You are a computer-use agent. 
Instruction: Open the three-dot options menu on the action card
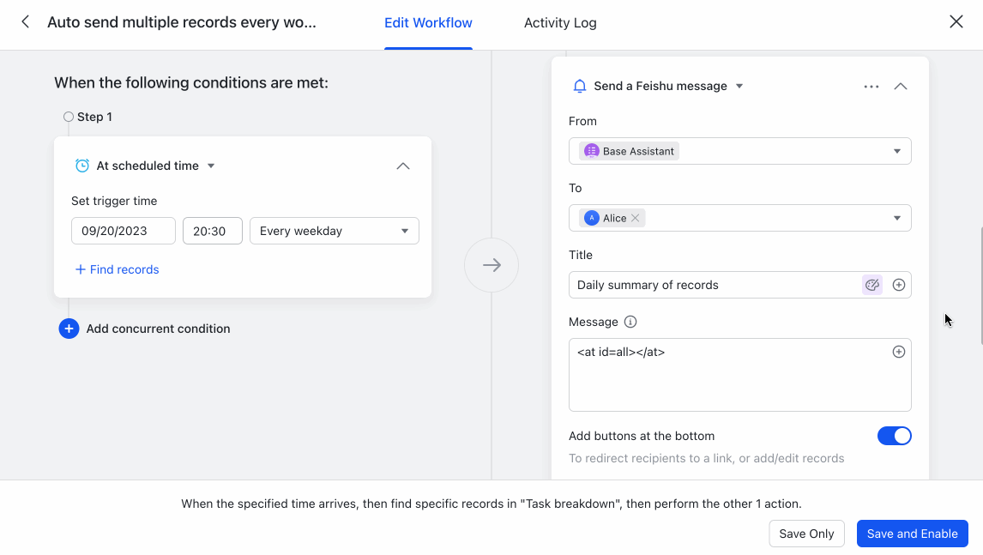pyautogui.click(x=871, y=86)
